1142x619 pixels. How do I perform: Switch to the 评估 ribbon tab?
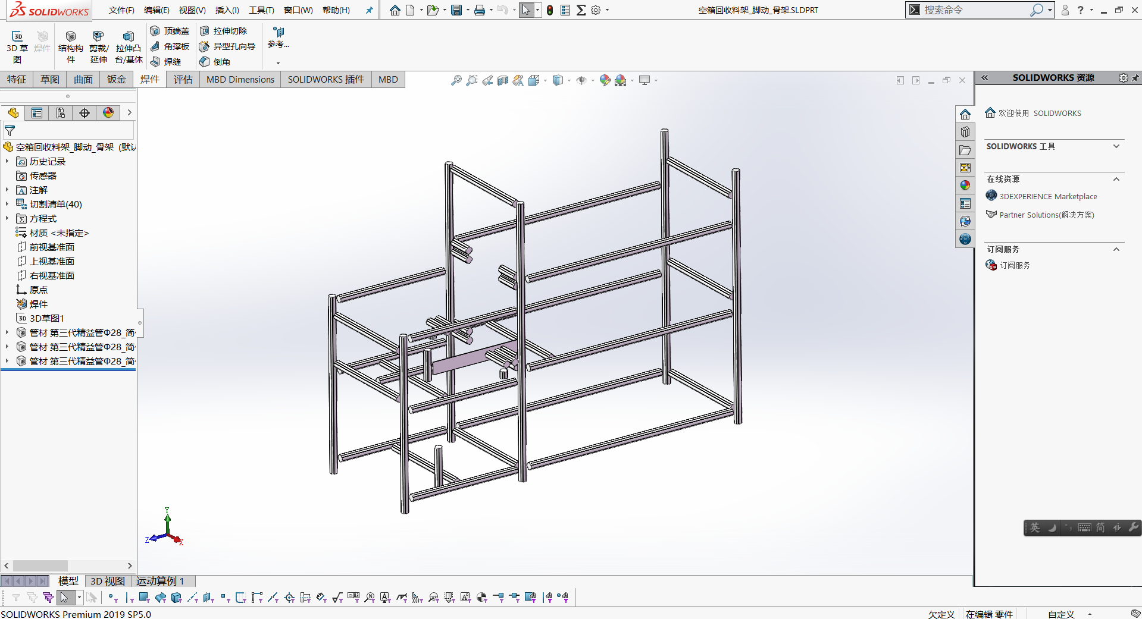click(183, 80)
